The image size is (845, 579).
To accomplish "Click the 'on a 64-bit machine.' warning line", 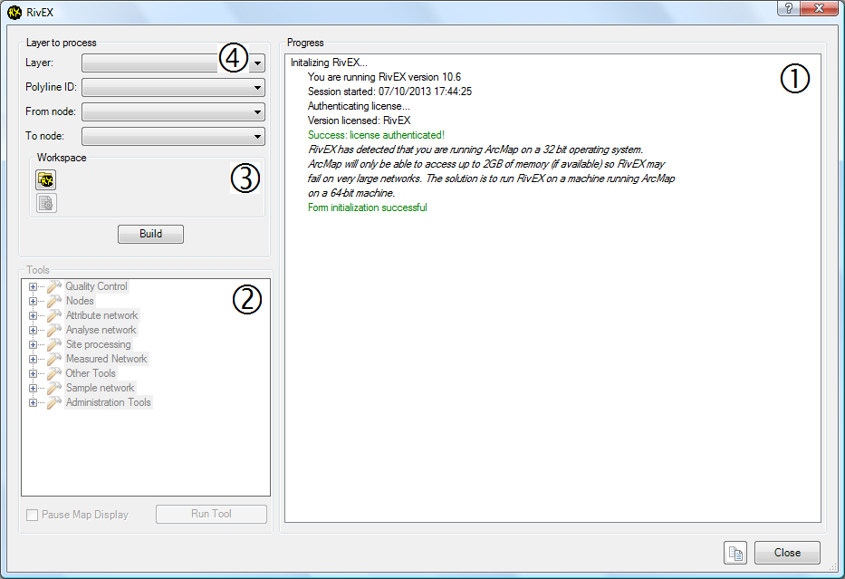I will pos(351,193).
